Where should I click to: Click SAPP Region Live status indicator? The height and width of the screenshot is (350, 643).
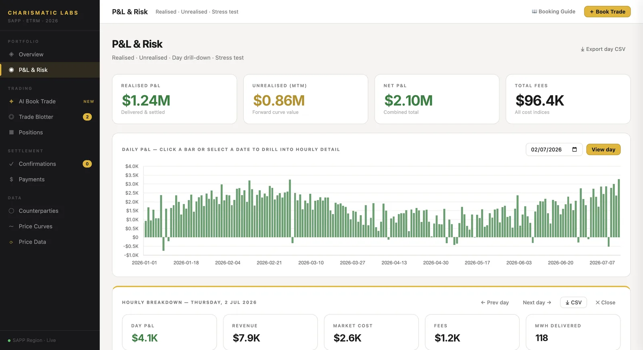[32, 340]
